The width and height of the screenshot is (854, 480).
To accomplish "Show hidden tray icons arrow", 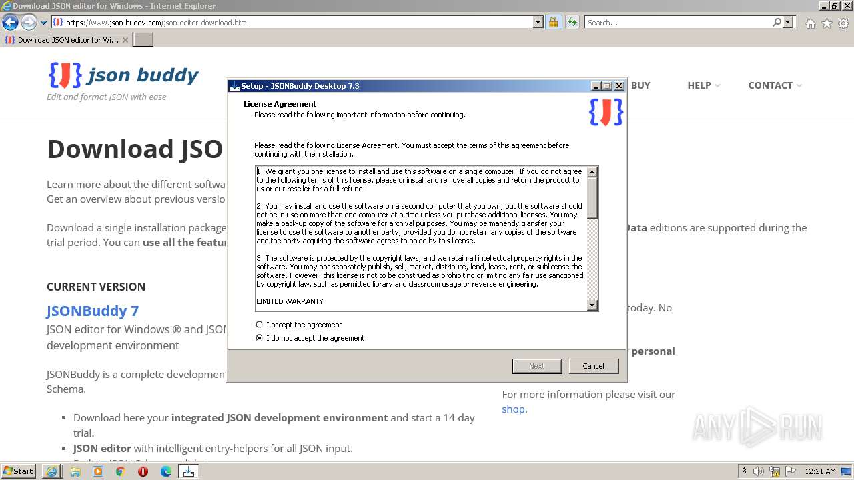I will click(x=745, y=471).
